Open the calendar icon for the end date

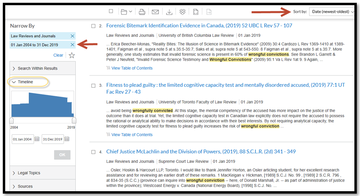pos(67,139)
